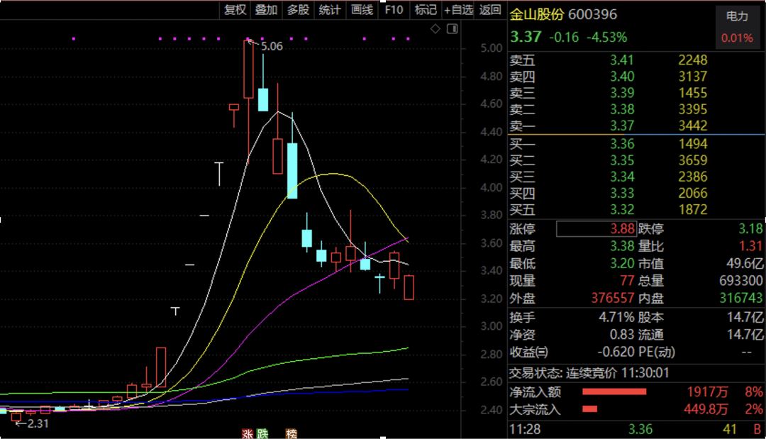Click the green 跌 marker icon

263,433
